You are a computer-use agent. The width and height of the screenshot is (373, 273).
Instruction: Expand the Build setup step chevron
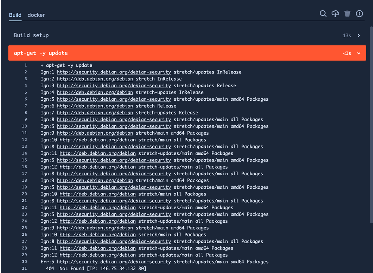[359, 35]
